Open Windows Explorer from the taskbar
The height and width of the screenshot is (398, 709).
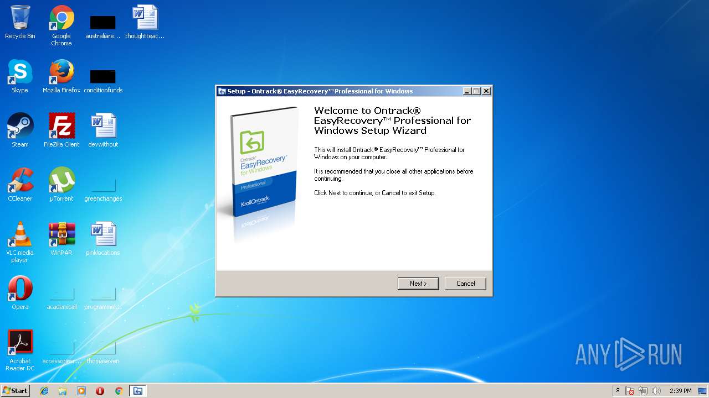[63, 391]
